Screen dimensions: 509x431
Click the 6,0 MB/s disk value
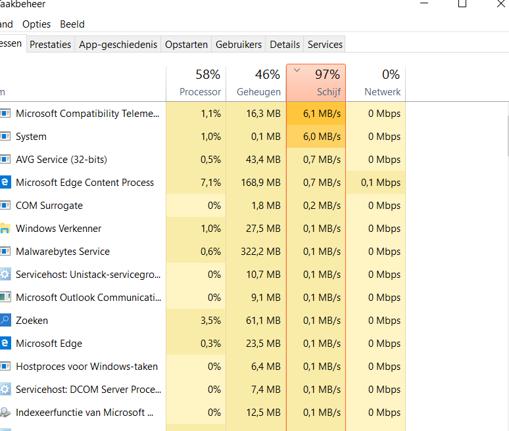[x=322, y=137]
